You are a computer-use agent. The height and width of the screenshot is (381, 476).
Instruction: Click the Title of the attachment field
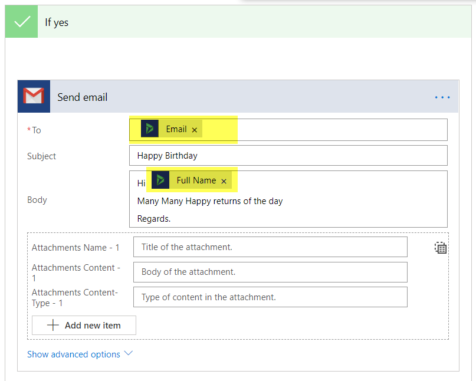[x=270, y=247]
